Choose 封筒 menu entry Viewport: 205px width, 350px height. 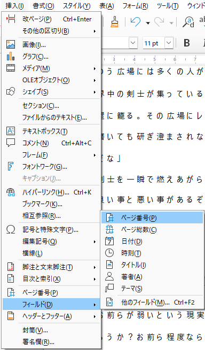pos(52,330)
